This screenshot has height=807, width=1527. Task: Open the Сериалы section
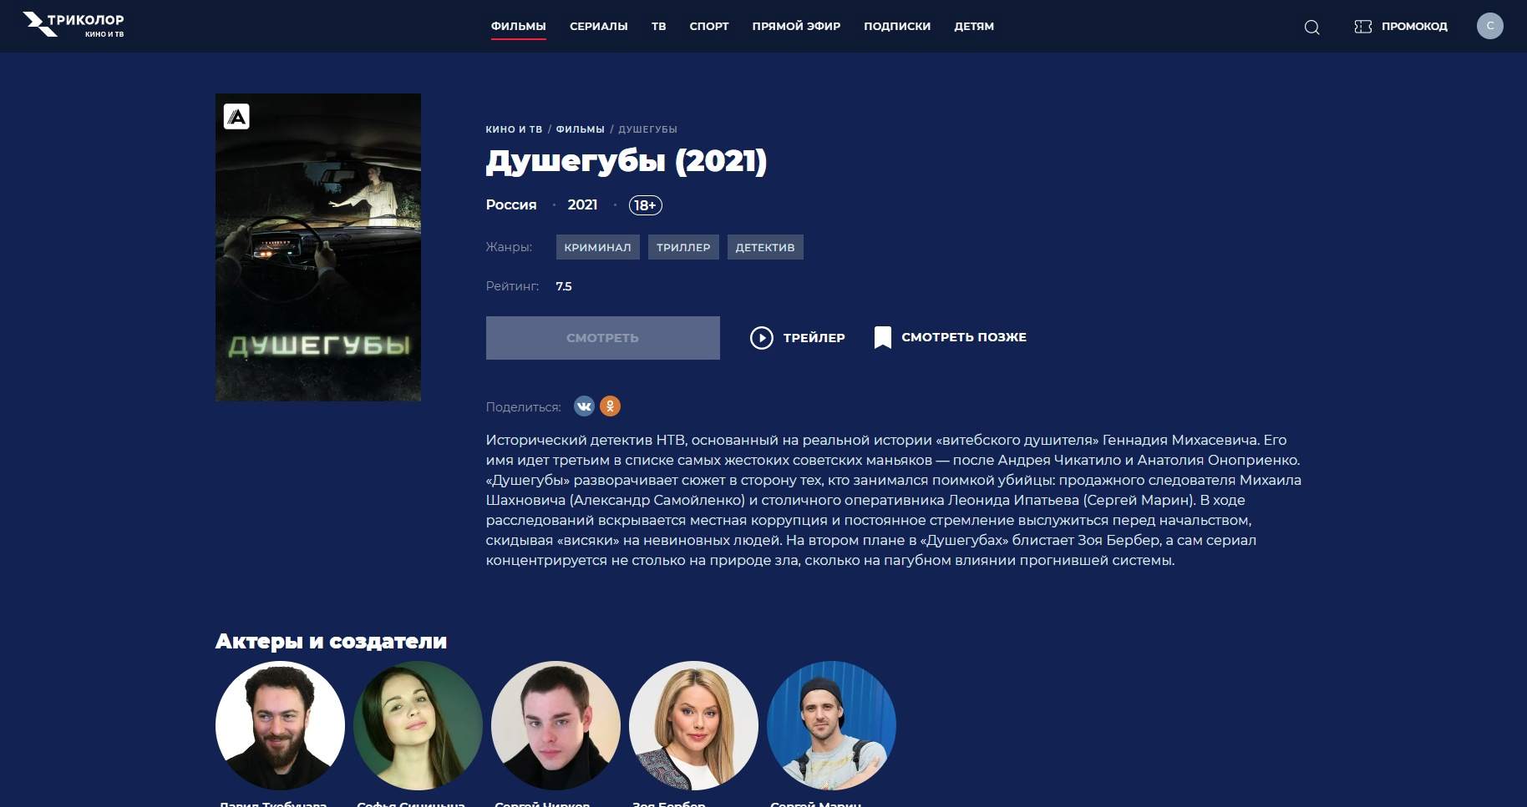[599, 27]
